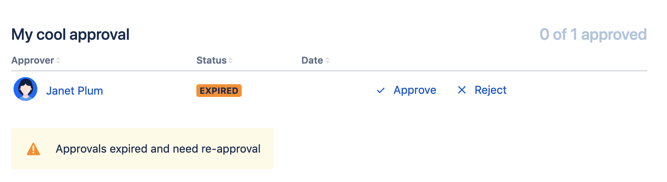The height and width of the screenshot is (182, 667).
Task: Click the divider line under the table headers
Action: 329,71
